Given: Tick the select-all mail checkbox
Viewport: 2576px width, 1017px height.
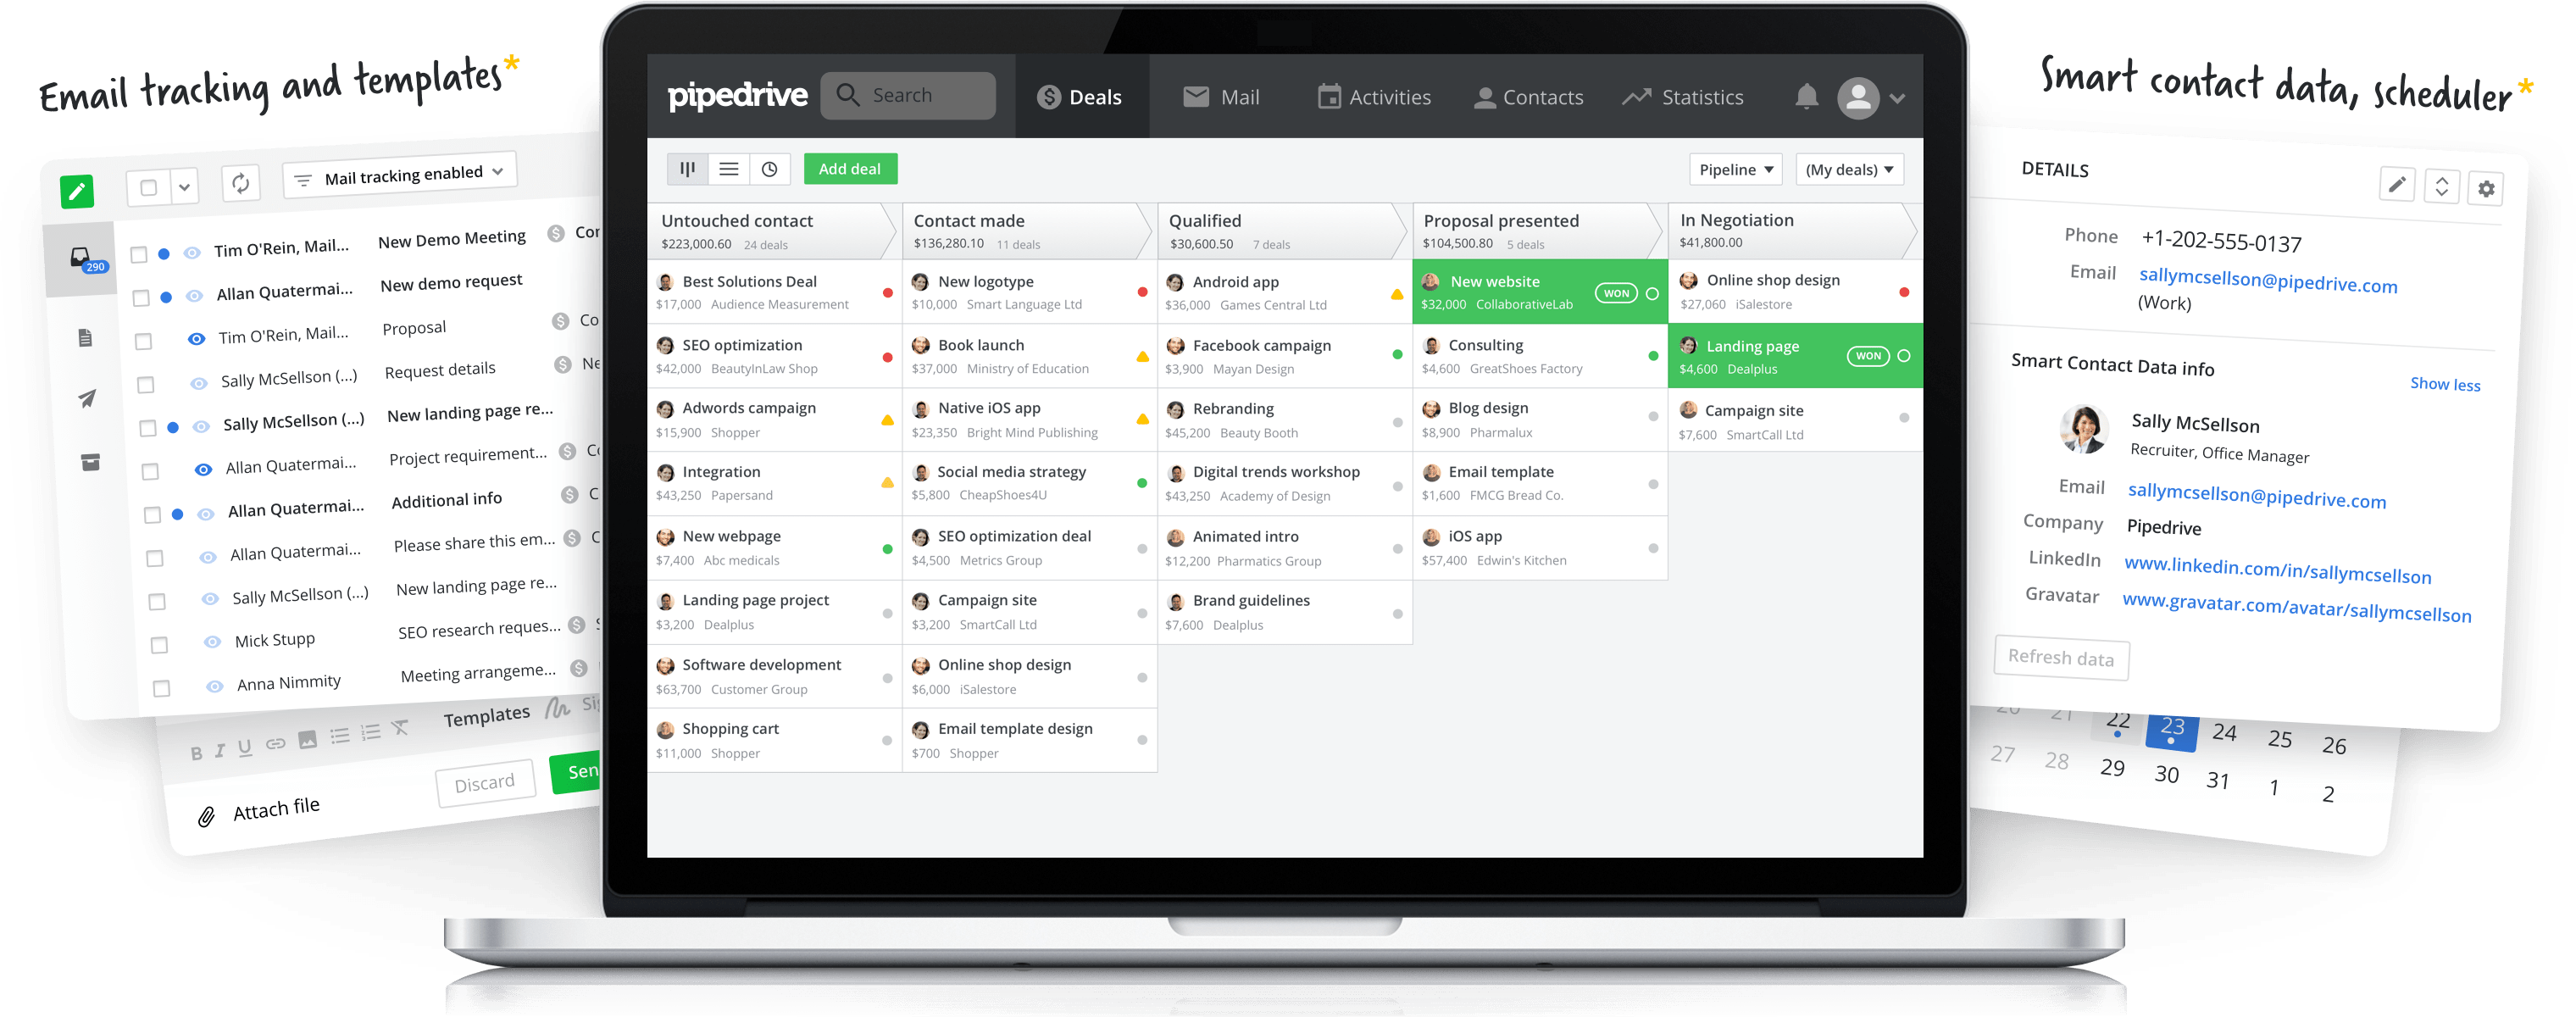Looking at the screenshot, I should (x=148, y=187).
